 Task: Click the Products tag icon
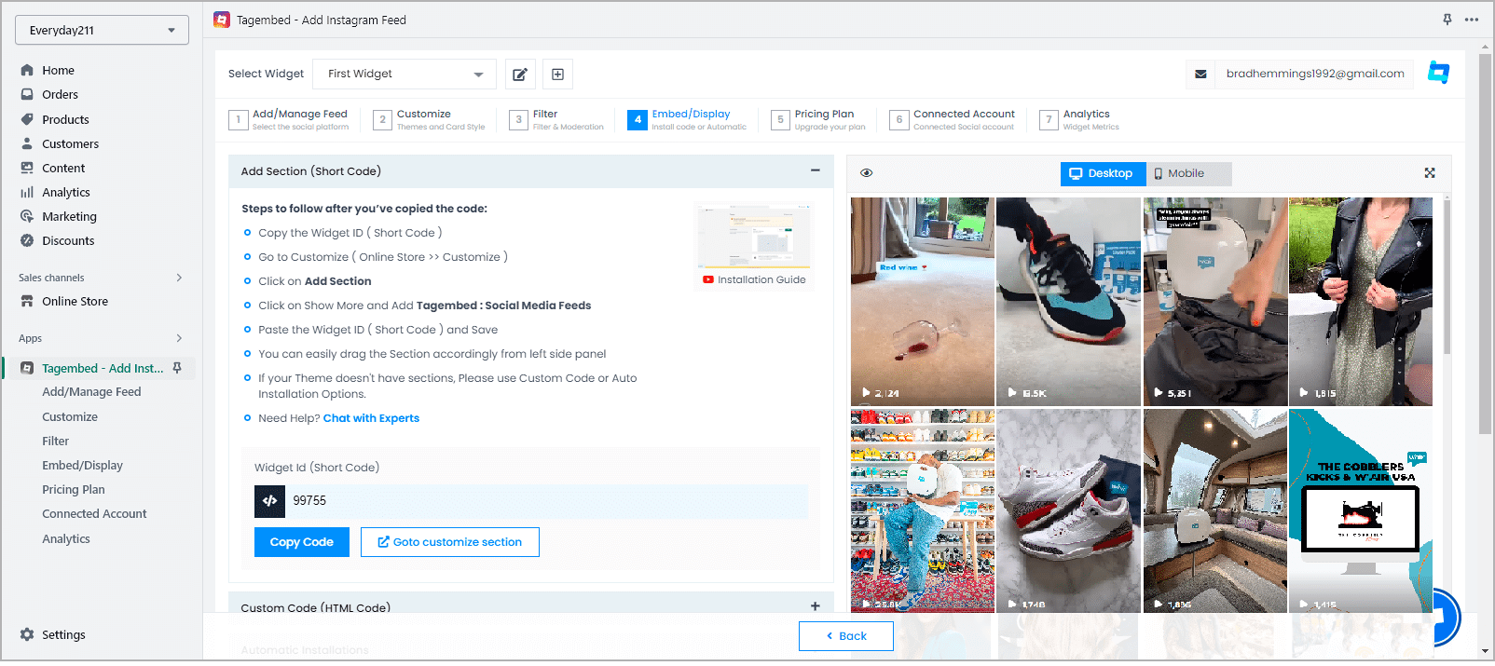(27, 119)
